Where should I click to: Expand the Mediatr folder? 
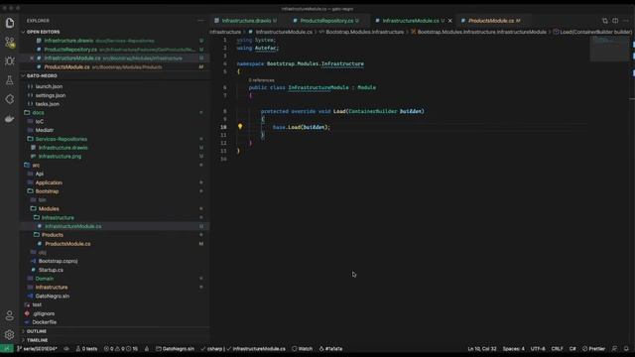point(45,130)
